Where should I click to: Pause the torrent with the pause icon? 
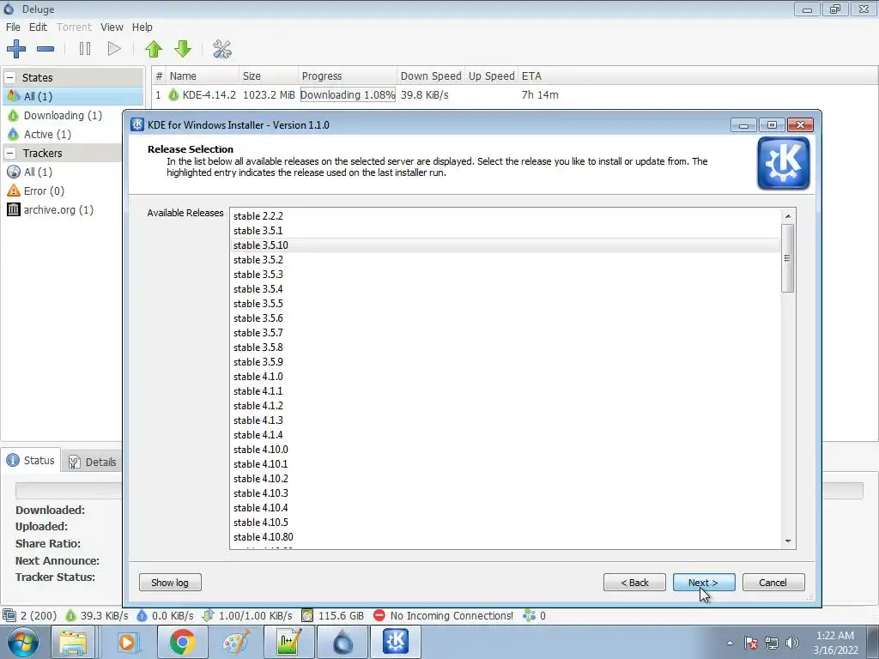point(85,49)
